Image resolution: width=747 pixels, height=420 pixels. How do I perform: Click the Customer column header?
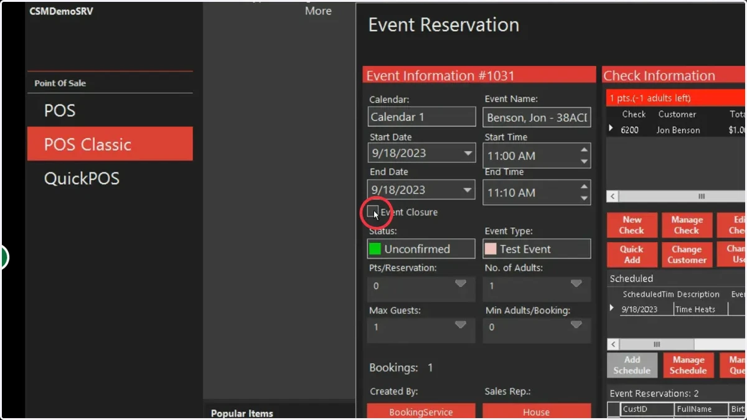click(x=677, y=114)
